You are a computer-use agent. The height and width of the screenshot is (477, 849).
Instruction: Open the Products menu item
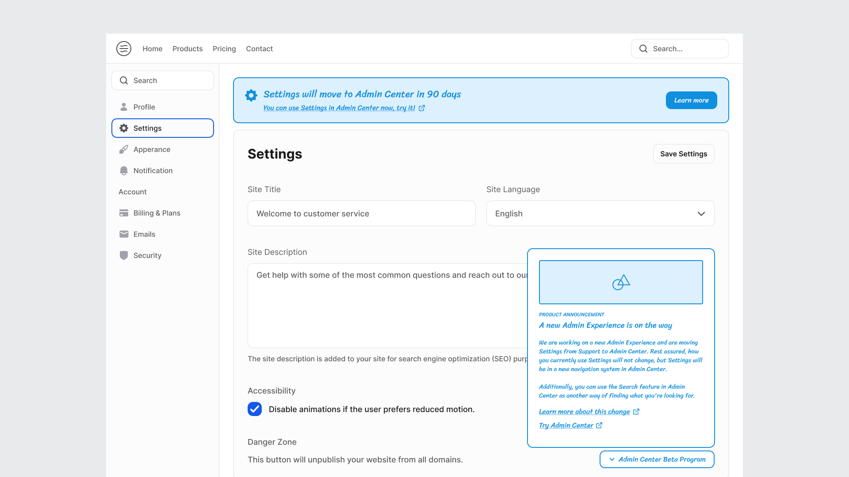(x=187, y=49)
